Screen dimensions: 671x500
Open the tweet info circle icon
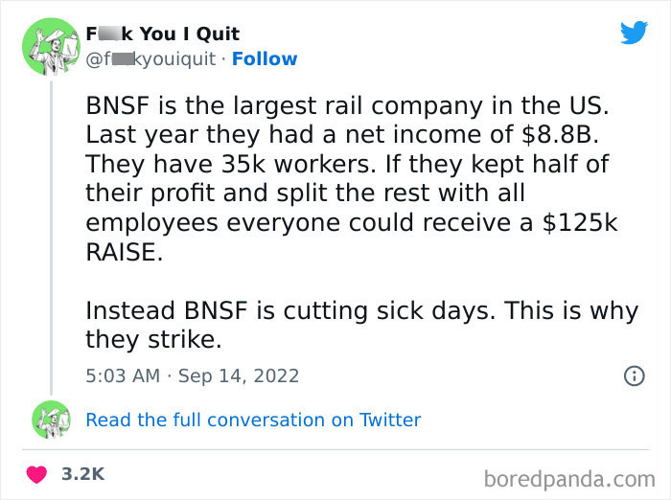pos(634,376)
